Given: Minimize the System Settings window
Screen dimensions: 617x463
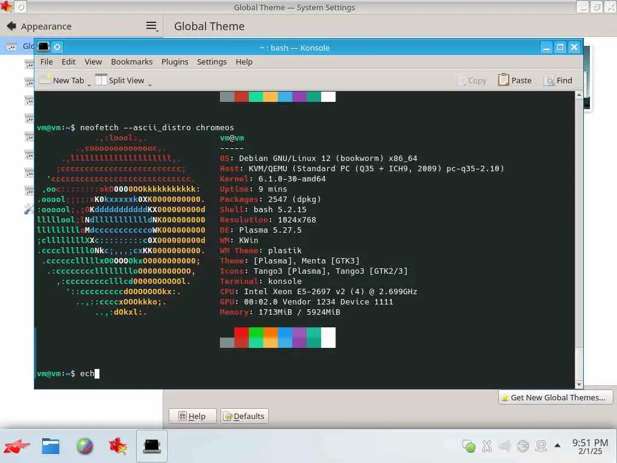Looking at the screenshot, I should coord(583,7).
